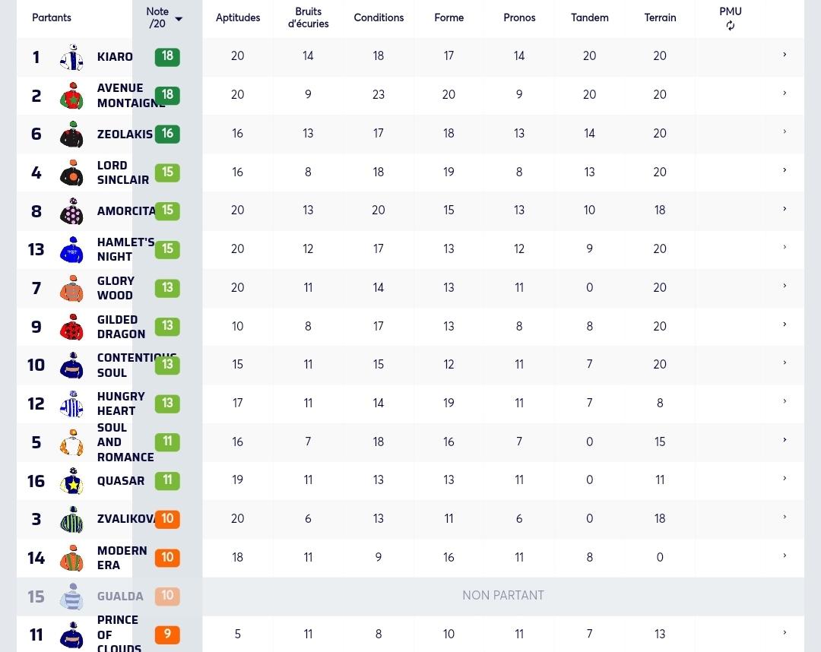Viewport: 821px width, 652px height.
Task: Sort by Note /20 dropdown arrow
Action: click(x=179, y=19)
